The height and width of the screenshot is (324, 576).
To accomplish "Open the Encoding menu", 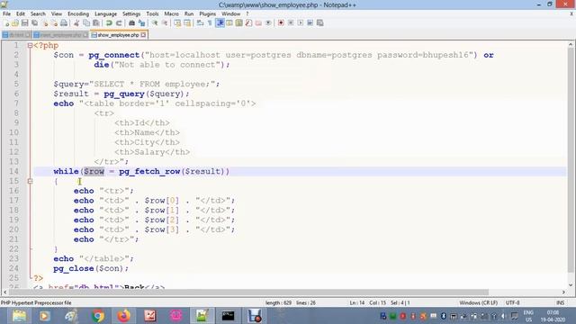I will [78, 14].
